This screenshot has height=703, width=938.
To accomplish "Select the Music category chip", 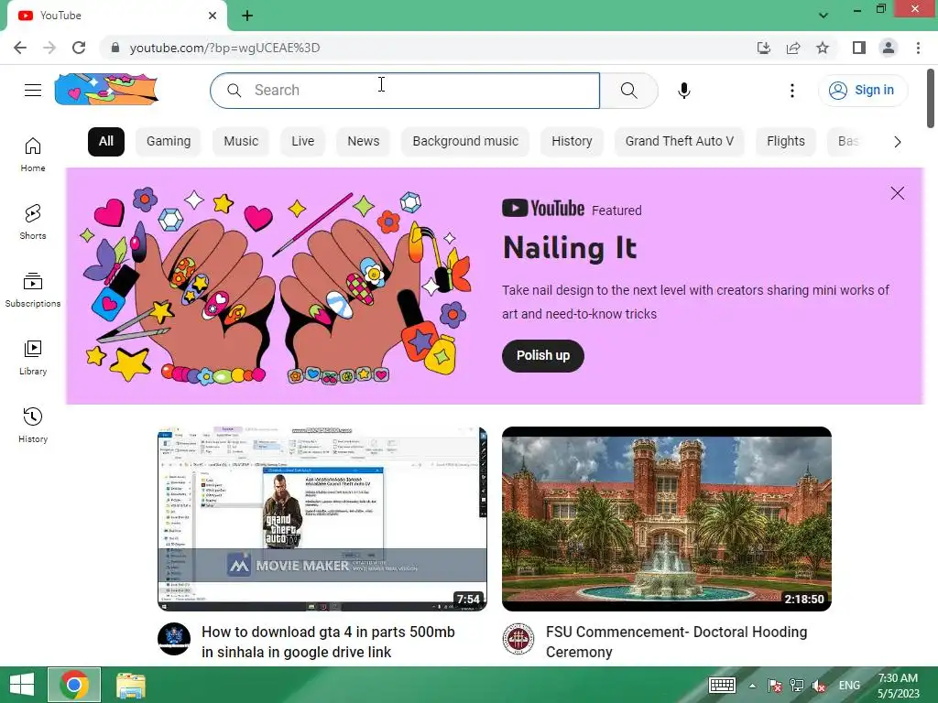I will click(241, 142).
